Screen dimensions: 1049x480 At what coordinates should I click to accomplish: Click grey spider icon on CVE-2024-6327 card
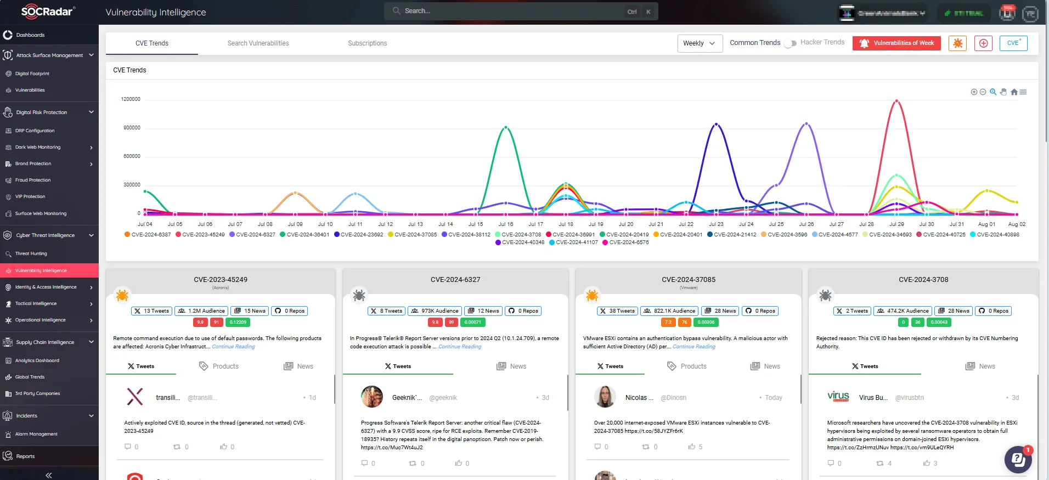[x=359, y=295]
